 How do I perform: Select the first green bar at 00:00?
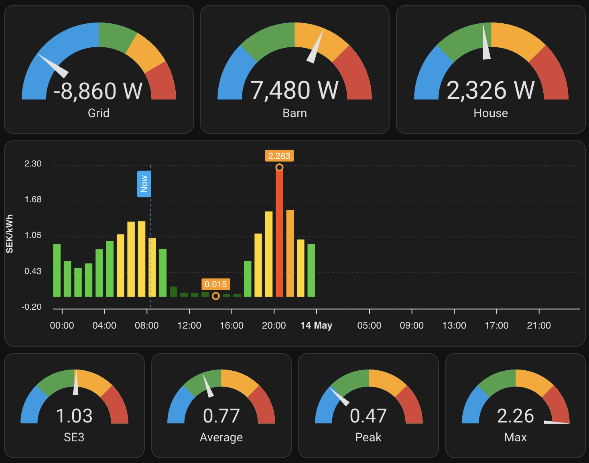57,270
